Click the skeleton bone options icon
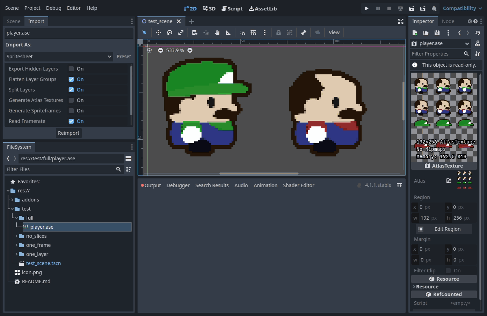 point(304,32)
